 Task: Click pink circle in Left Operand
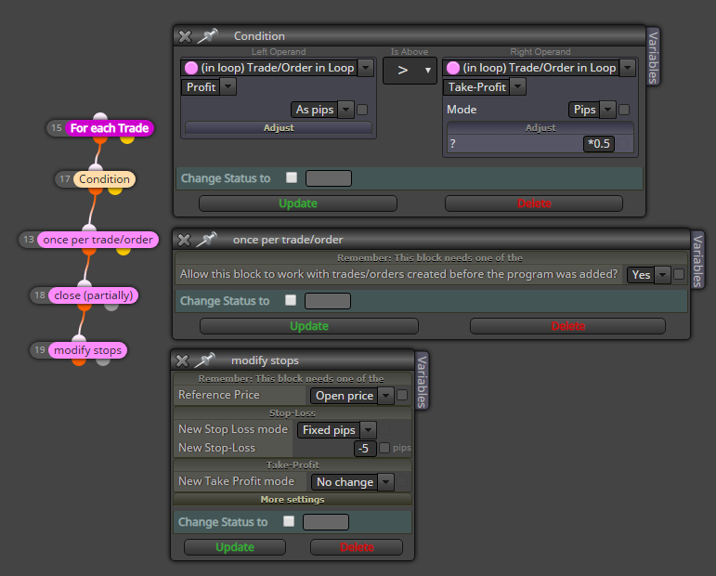191,68
